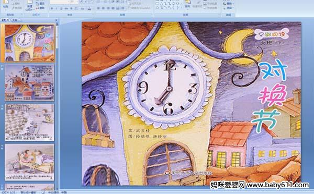Viewport: 314px width, 194px height.
Task: Switch to the Outline tab in left pane
Action: 15,20
